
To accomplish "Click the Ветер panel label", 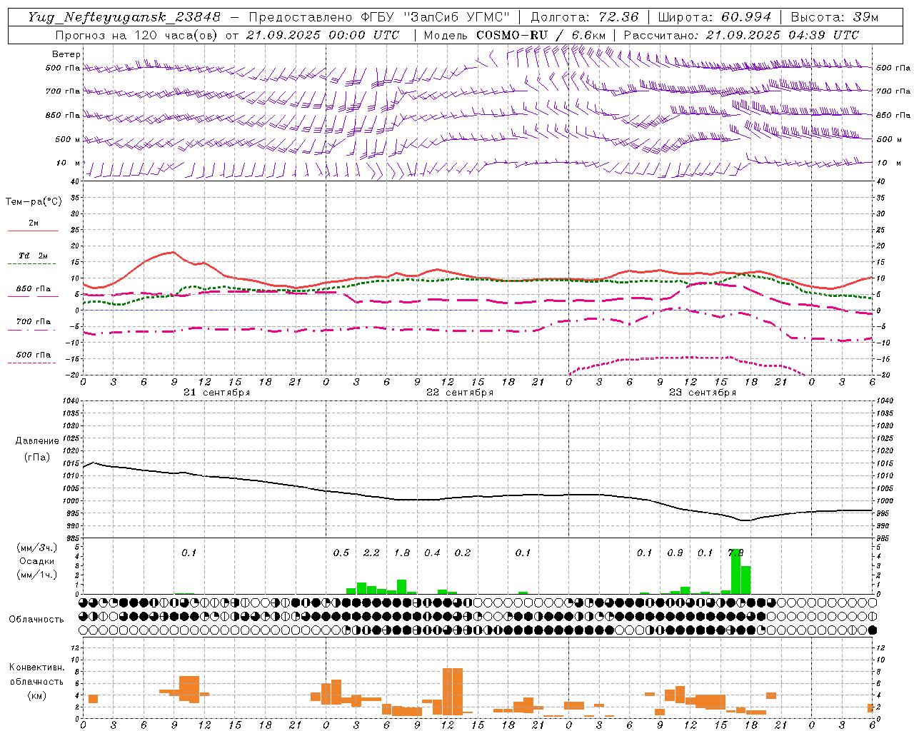I will pyautogui.click(x=66, y=54).
